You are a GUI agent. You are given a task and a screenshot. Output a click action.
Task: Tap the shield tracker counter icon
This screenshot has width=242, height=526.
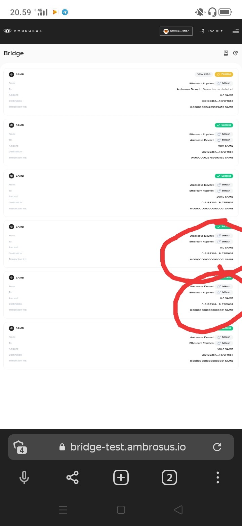[x=20, y=447]
